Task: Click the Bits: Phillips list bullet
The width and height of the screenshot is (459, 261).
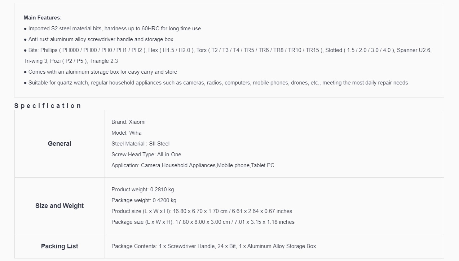Action: pyautogui.click(x=228, y=56)
